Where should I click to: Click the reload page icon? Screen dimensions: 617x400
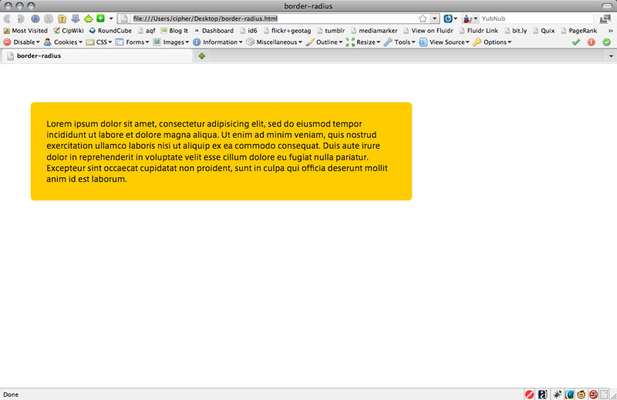pyautogui.click(x=35, y=18)
